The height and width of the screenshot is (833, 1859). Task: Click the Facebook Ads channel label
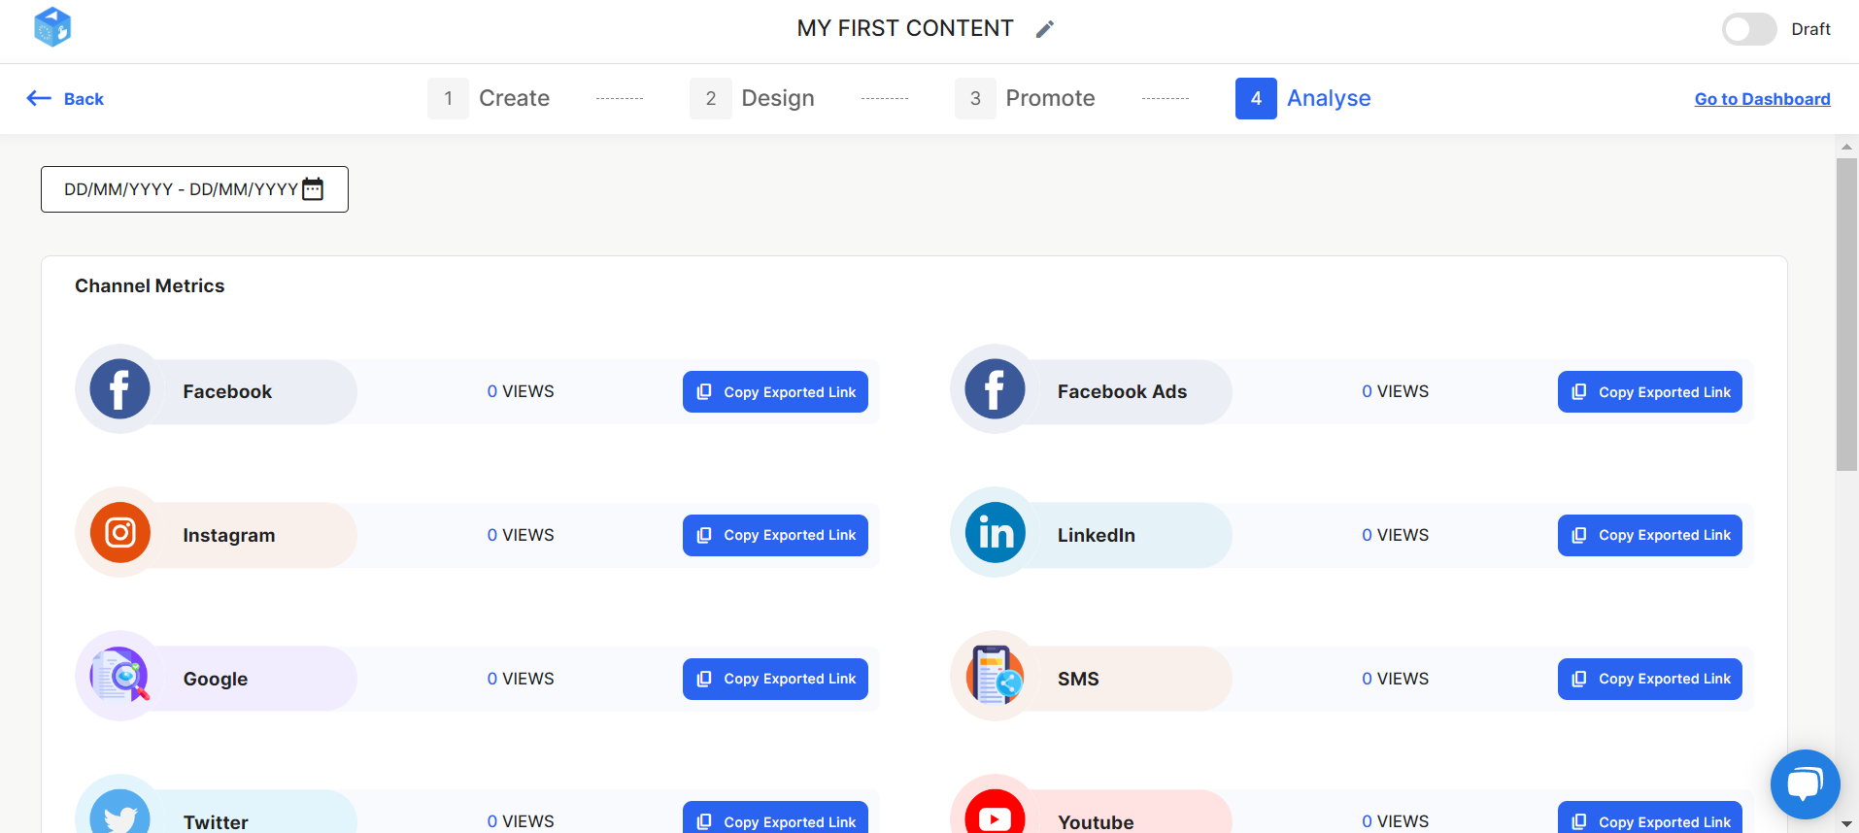1122,391
